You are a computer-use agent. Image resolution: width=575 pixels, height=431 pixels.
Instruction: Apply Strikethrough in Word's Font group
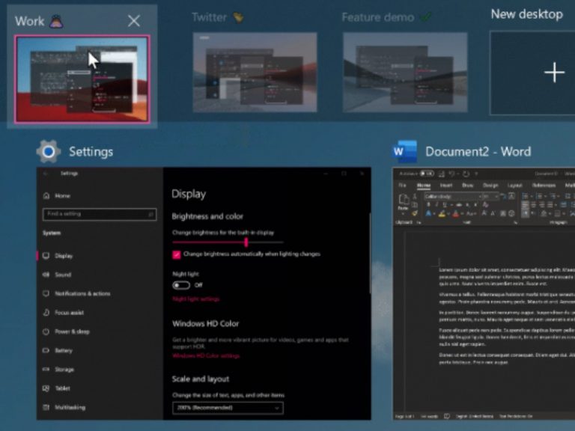(459, 204)
